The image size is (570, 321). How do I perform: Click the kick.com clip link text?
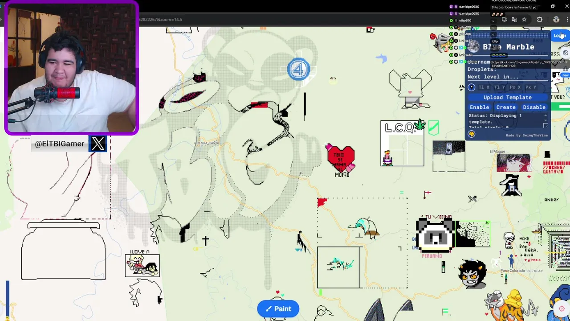coord(530,64)
